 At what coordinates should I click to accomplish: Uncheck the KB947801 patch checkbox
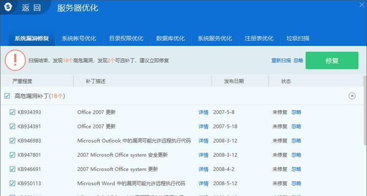click(x=12, y=155)
